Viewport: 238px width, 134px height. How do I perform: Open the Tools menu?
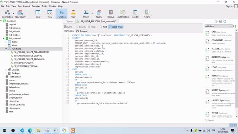44,6
